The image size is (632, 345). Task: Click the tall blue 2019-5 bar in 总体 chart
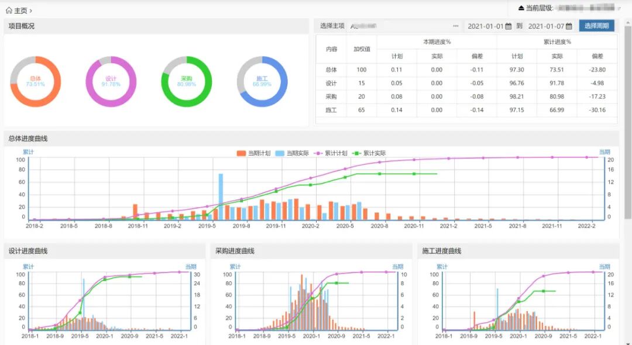(x=221, y=197)
